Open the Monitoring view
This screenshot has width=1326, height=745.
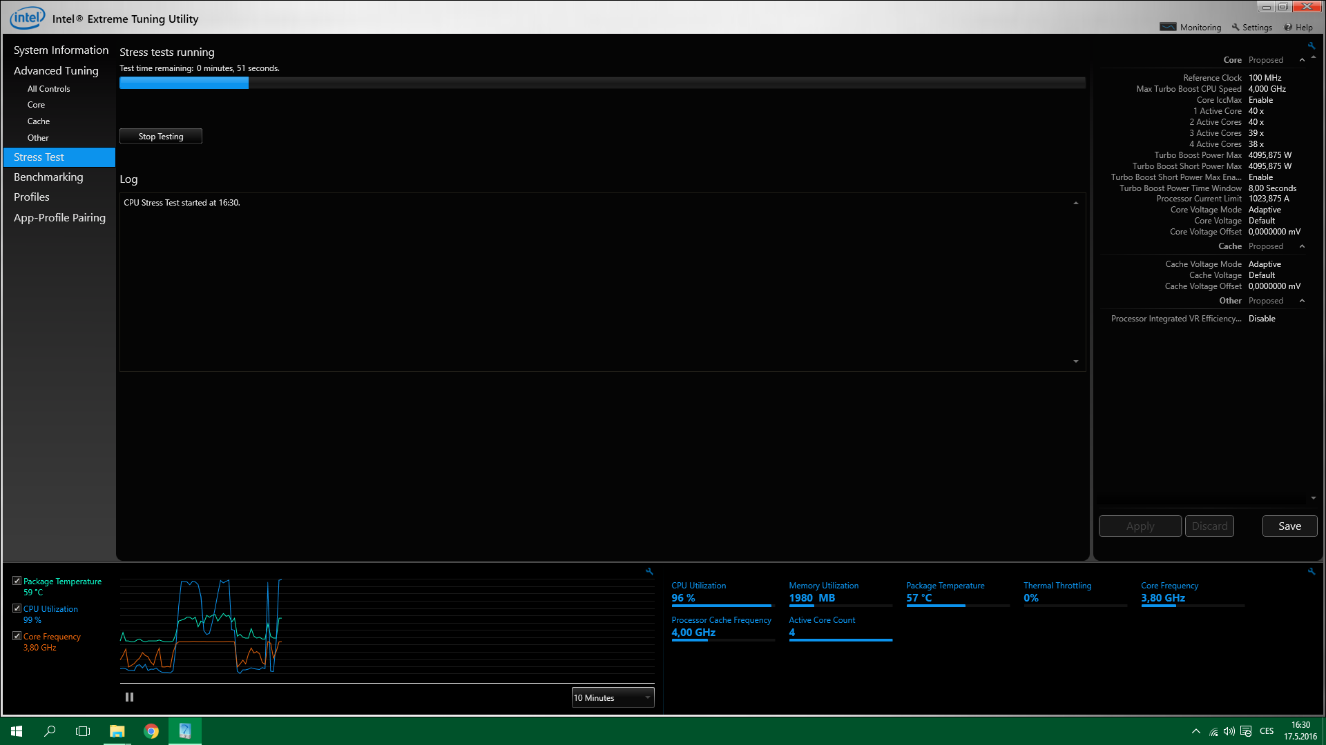point(1191,28)
